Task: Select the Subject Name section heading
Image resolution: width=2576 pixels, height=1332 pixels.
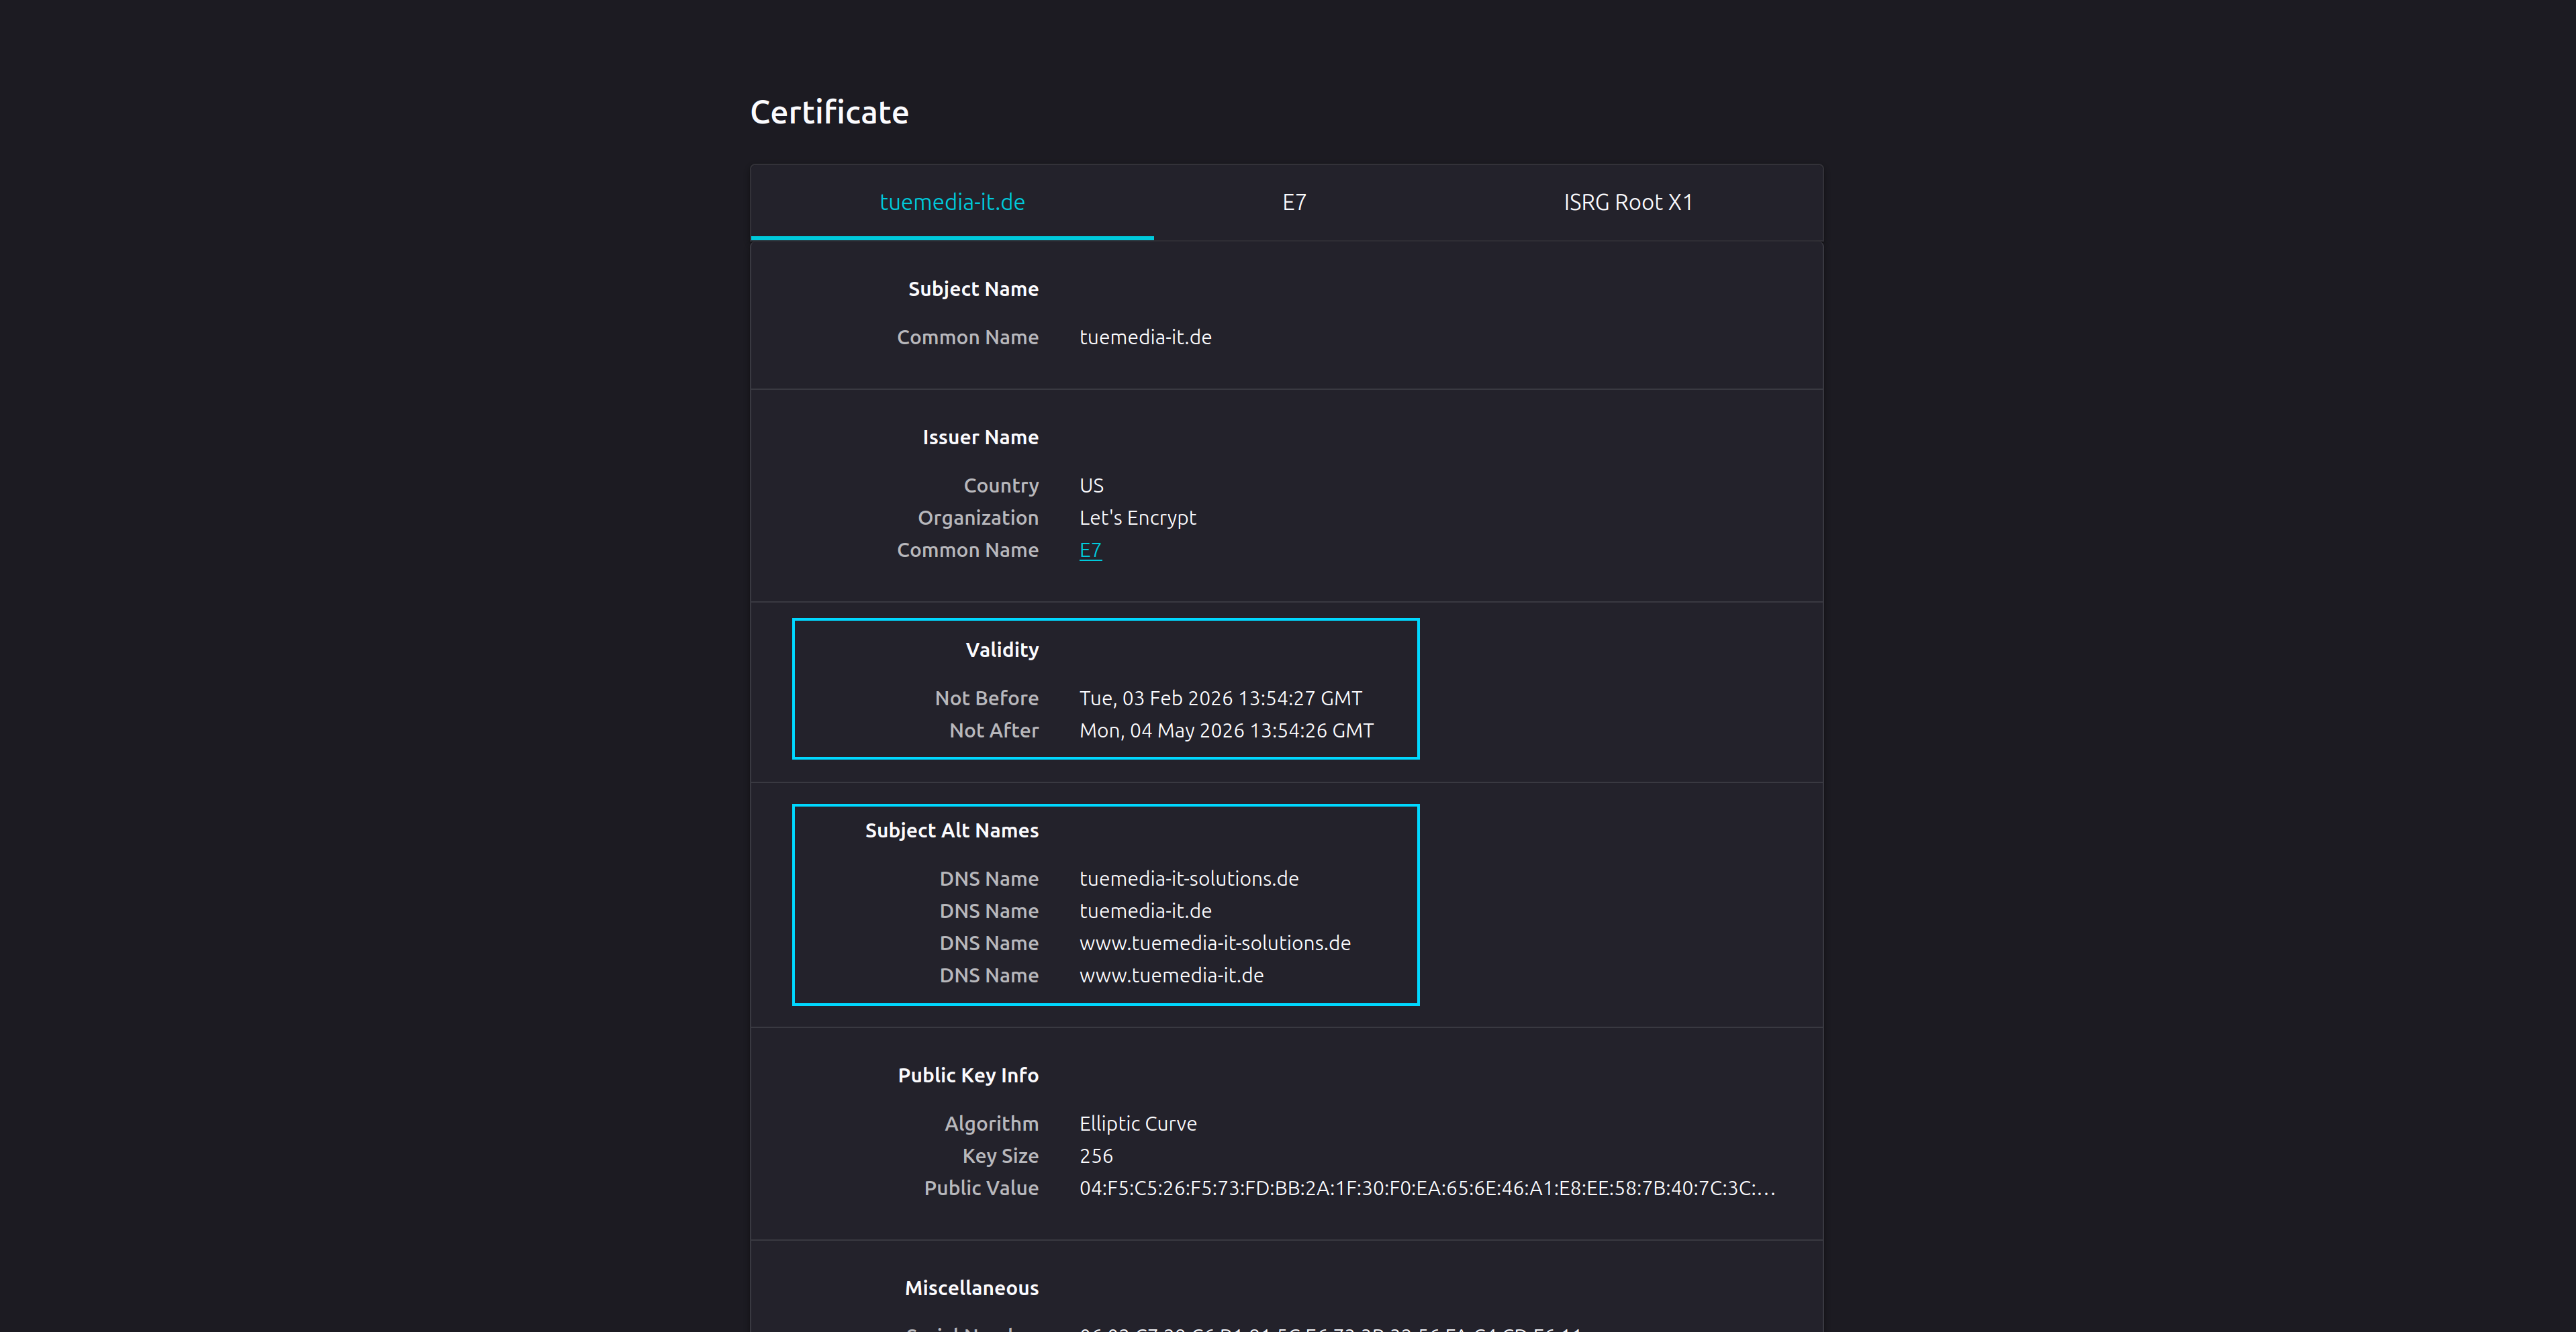Action: 973,289
